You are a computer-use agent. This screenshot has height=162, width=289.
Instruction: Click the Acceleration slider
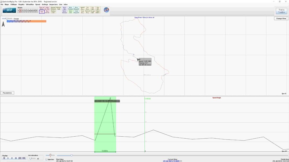pos(32,159)
